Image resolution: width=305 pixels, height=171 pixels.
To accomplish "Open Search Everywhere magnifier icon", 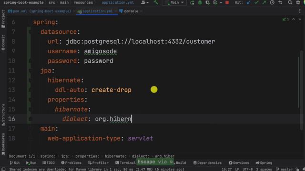I will coord(290,2).
